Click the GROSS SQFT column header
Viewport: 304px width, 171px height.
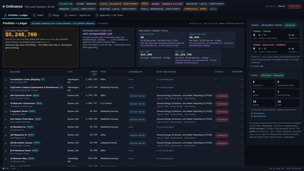[94, 73]
